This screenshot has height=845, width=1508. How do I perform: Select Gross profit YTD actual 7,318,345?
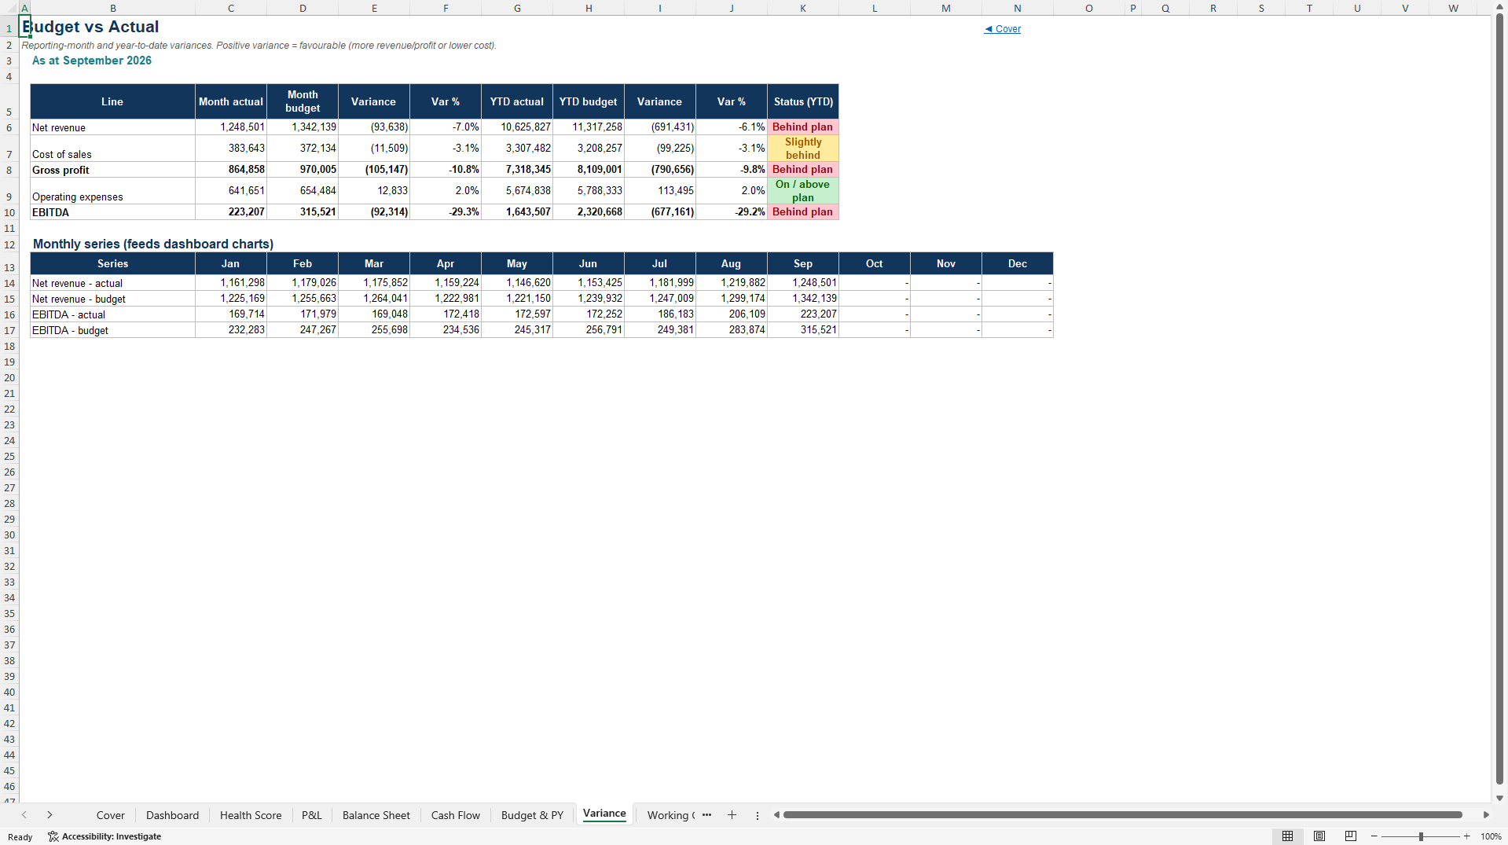[517, 170]
